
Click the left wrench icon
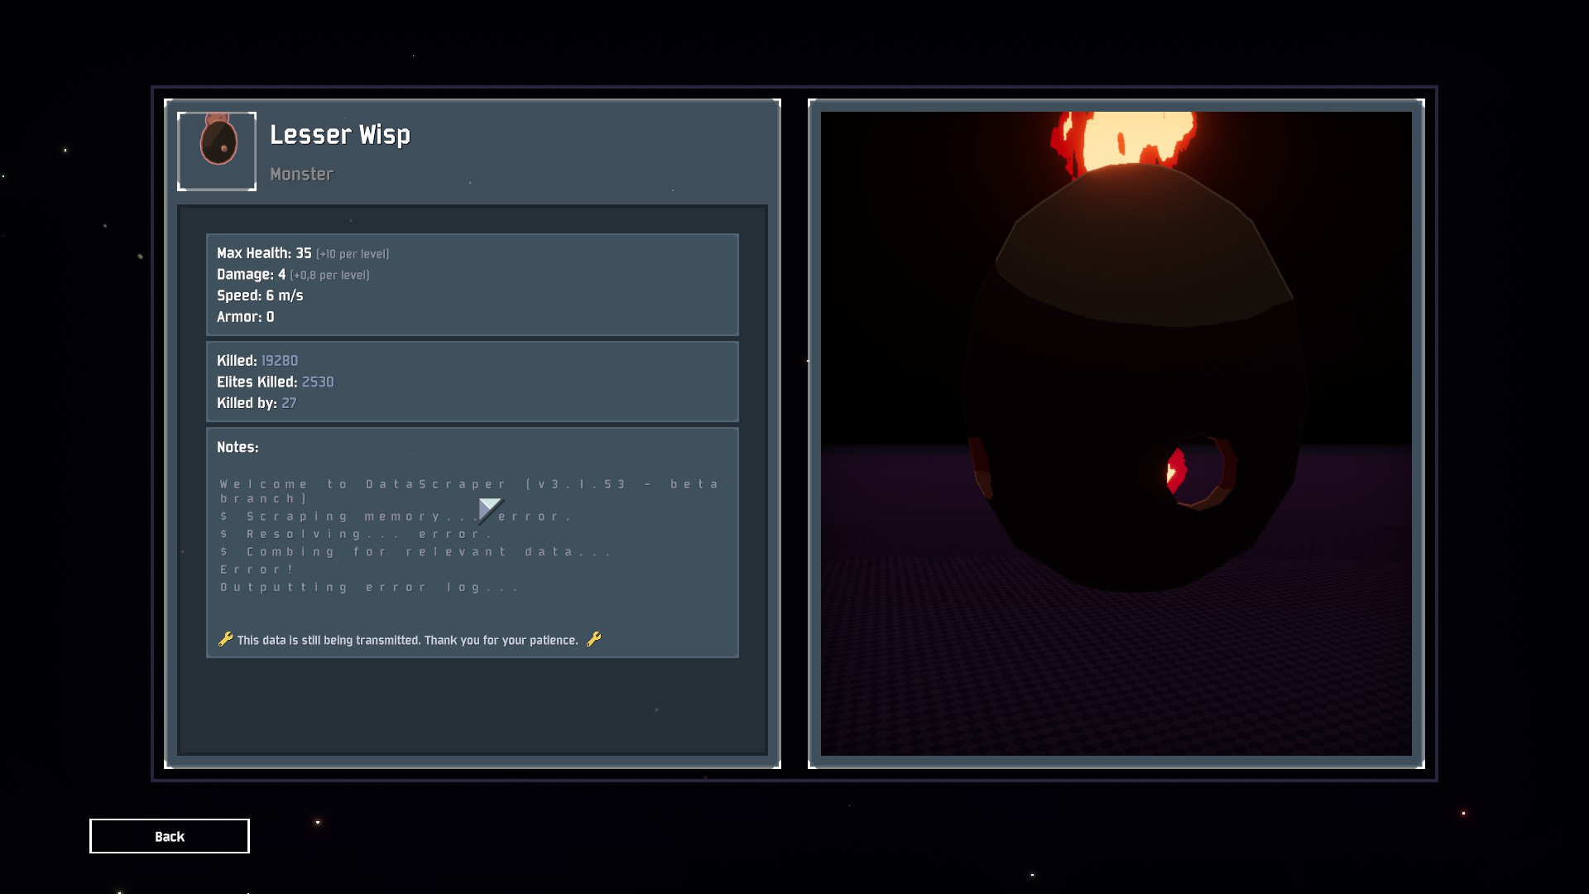point(225,639)
